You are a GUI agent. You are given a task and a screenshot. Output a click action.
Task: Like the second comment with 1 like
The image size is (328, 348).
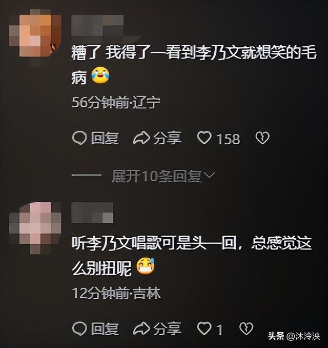pyautogui.click(x=204, y=328)
